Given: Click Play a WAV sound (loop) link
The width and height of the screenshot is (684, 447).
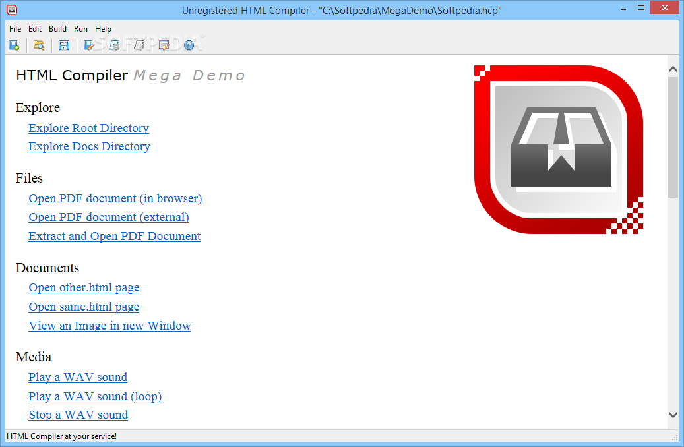Looking at the screenshot, I should point(95,396).
